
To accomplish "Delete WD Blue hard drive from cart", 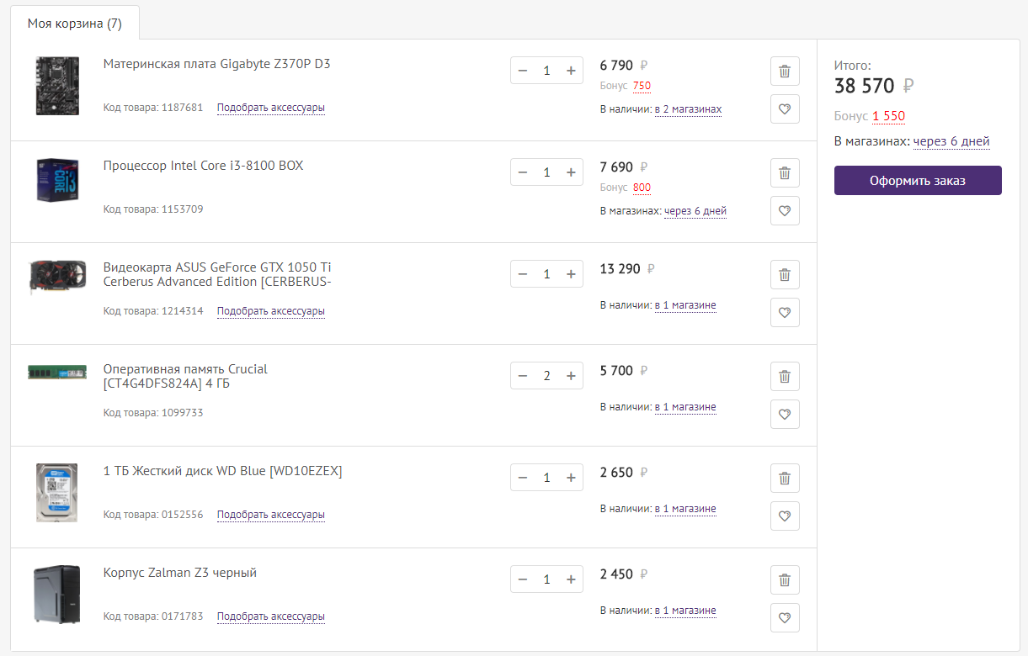I will click(x=785, y=479).
